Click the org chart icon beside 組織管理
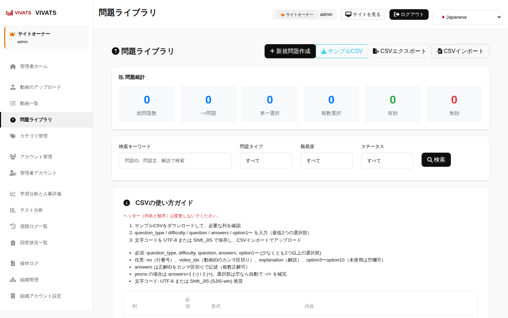 point(13,280)
